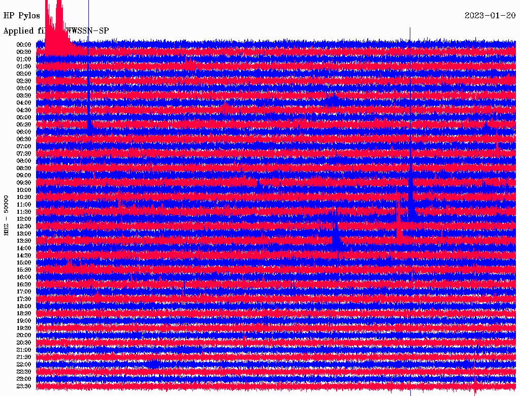Select the 00:30 time row label
520x396 pixels.
pos(24,52)
